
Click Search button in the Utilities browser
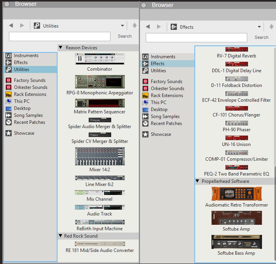pos(124,36)
